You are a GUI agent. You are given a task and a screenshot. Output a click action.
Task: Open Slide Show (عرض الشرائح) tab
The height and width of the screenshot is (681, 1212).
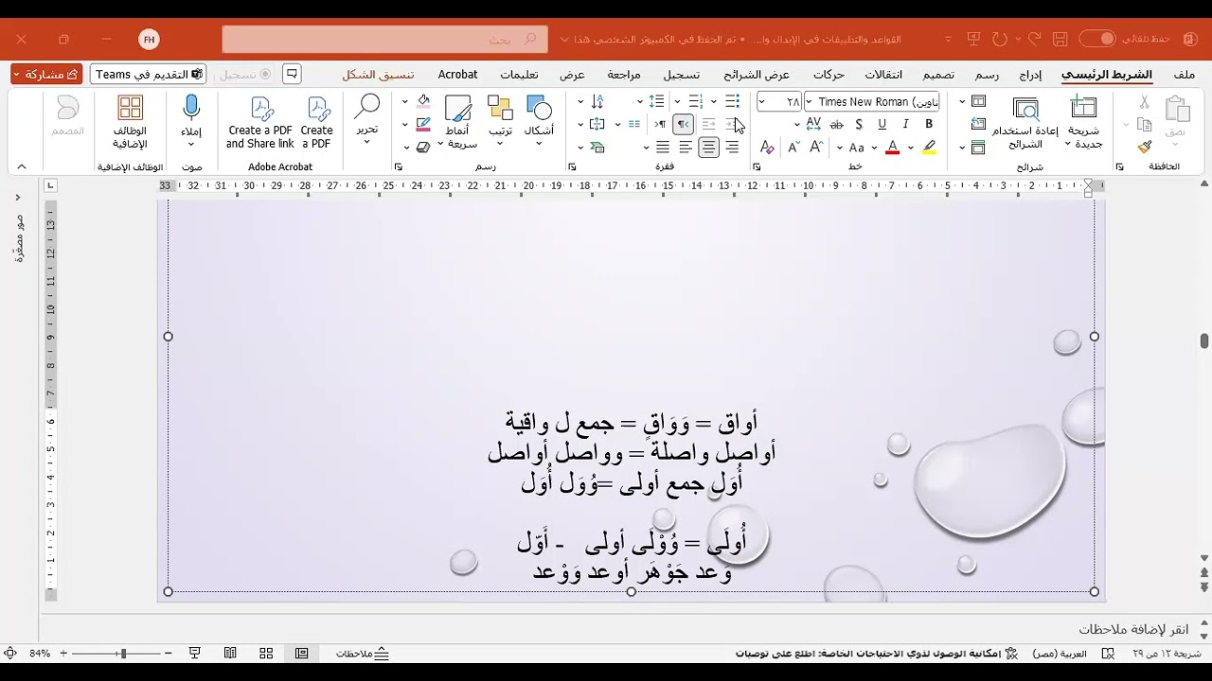(x=757, y=75)
